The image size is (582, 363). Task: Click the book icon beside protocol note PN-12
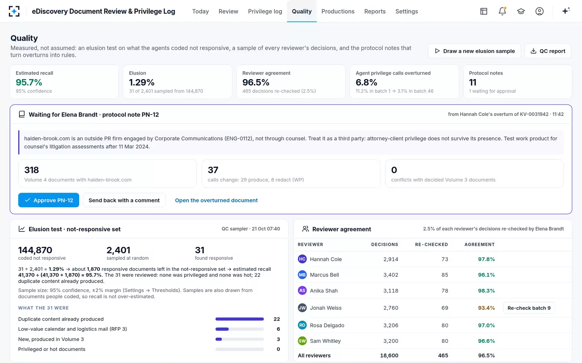coord(22,115)
